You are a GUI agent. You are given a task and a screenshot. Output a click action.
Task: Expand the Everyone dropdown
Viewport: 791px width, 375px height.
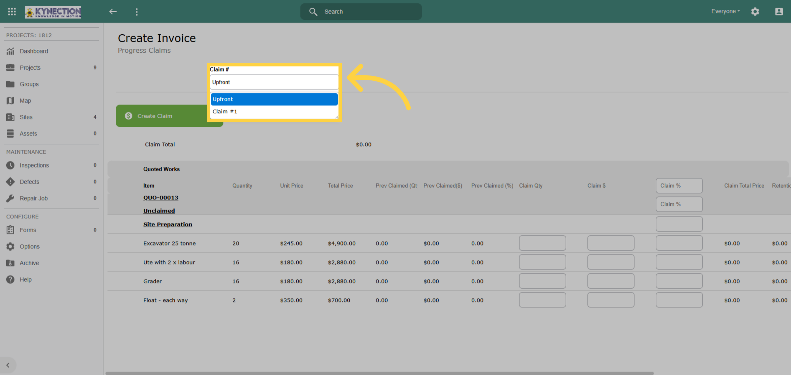pyautogui.click(x=725, y=11)
